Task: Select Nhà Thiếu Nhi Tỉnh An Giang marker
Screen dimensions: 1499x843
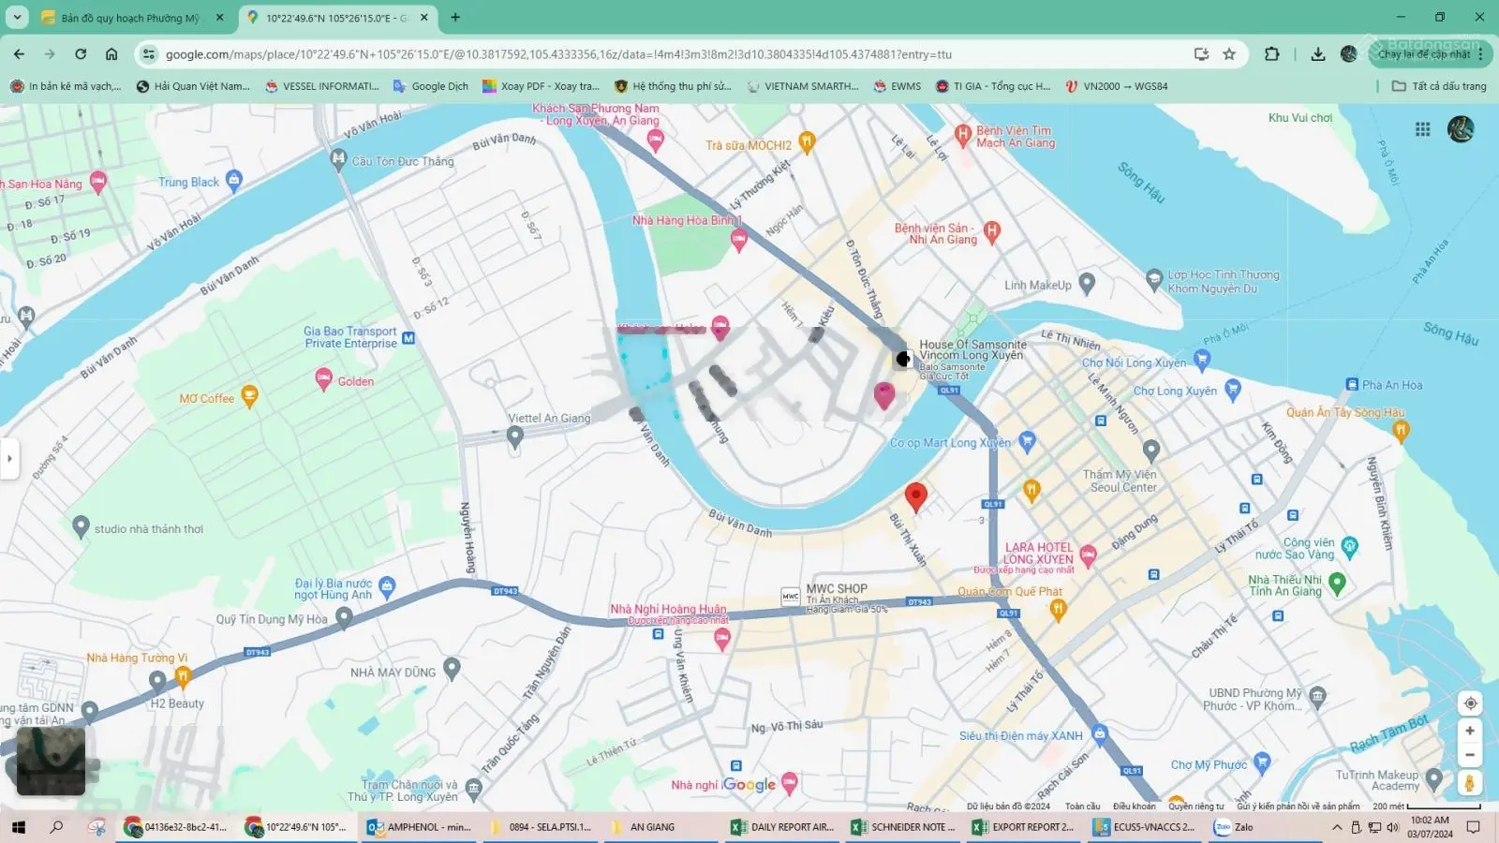Action: point(1337,583)
